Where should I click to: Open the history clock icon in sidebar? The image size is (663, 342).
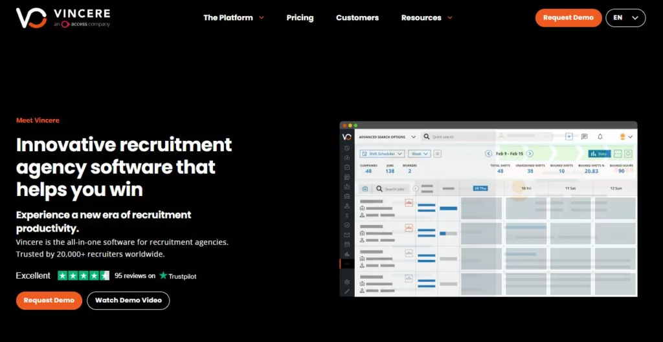(x=347, y=148)
